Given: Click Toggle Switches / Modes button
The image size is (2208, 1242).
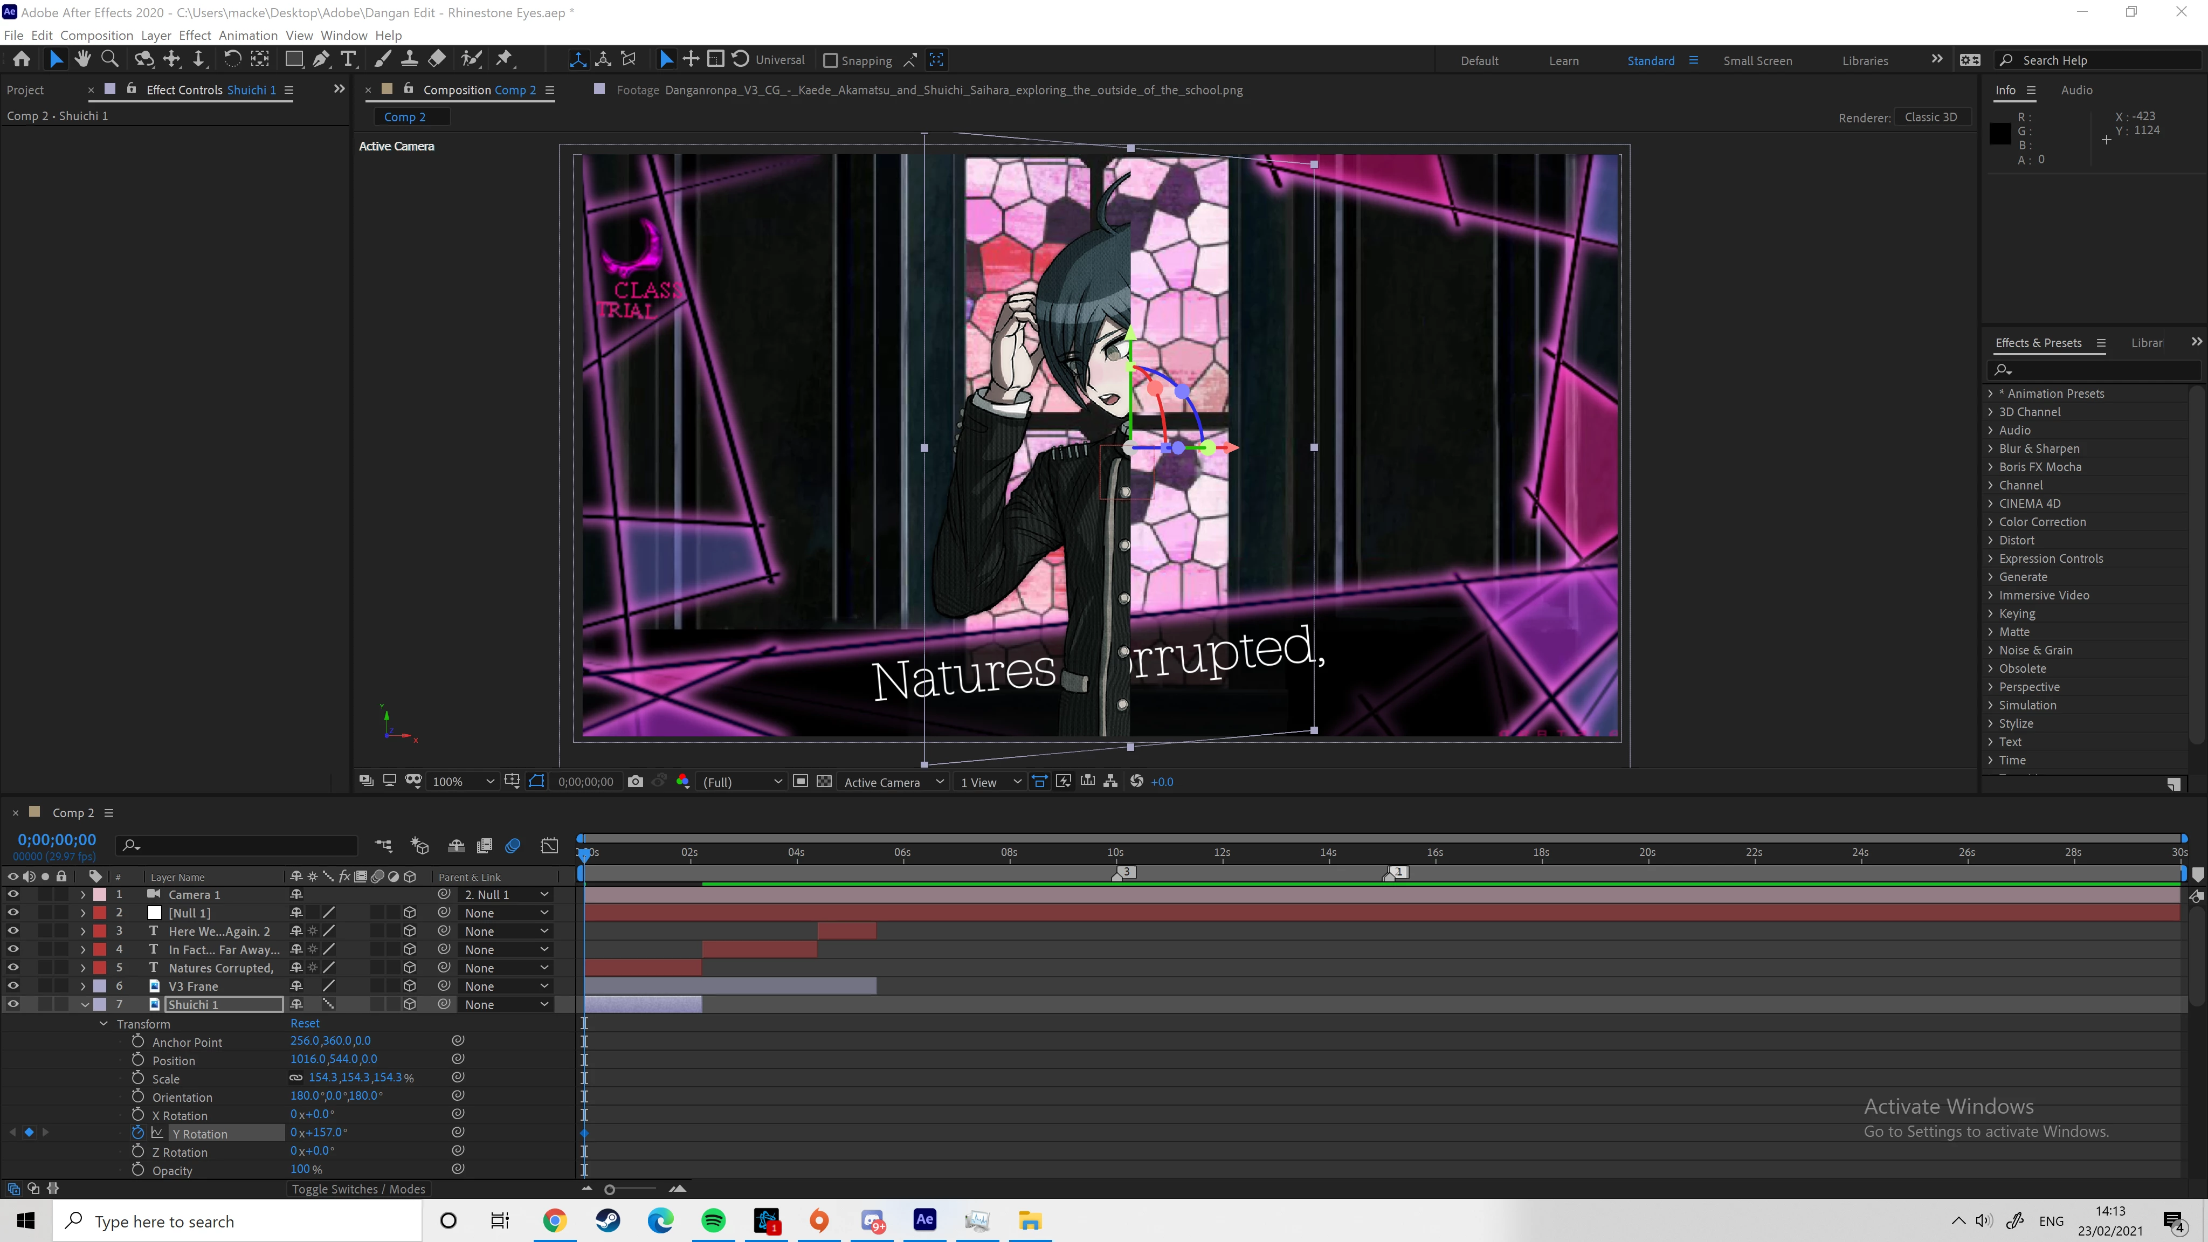Looking at the screenshot, I should [x=358, y=1189].
